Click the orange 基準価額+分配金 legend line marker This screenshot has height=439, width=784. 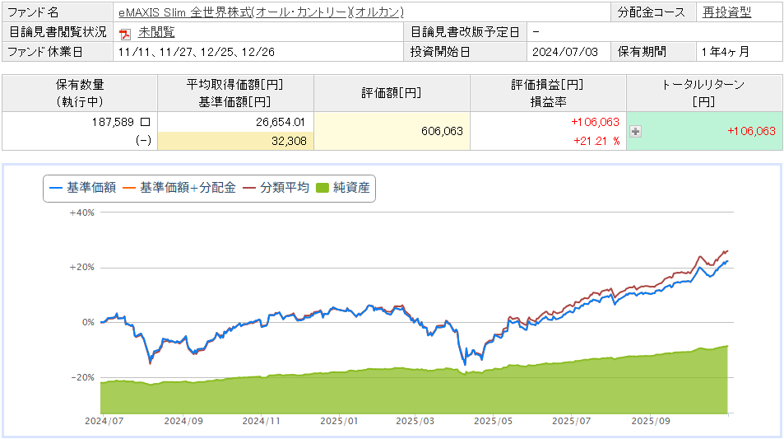click(129, 188)
